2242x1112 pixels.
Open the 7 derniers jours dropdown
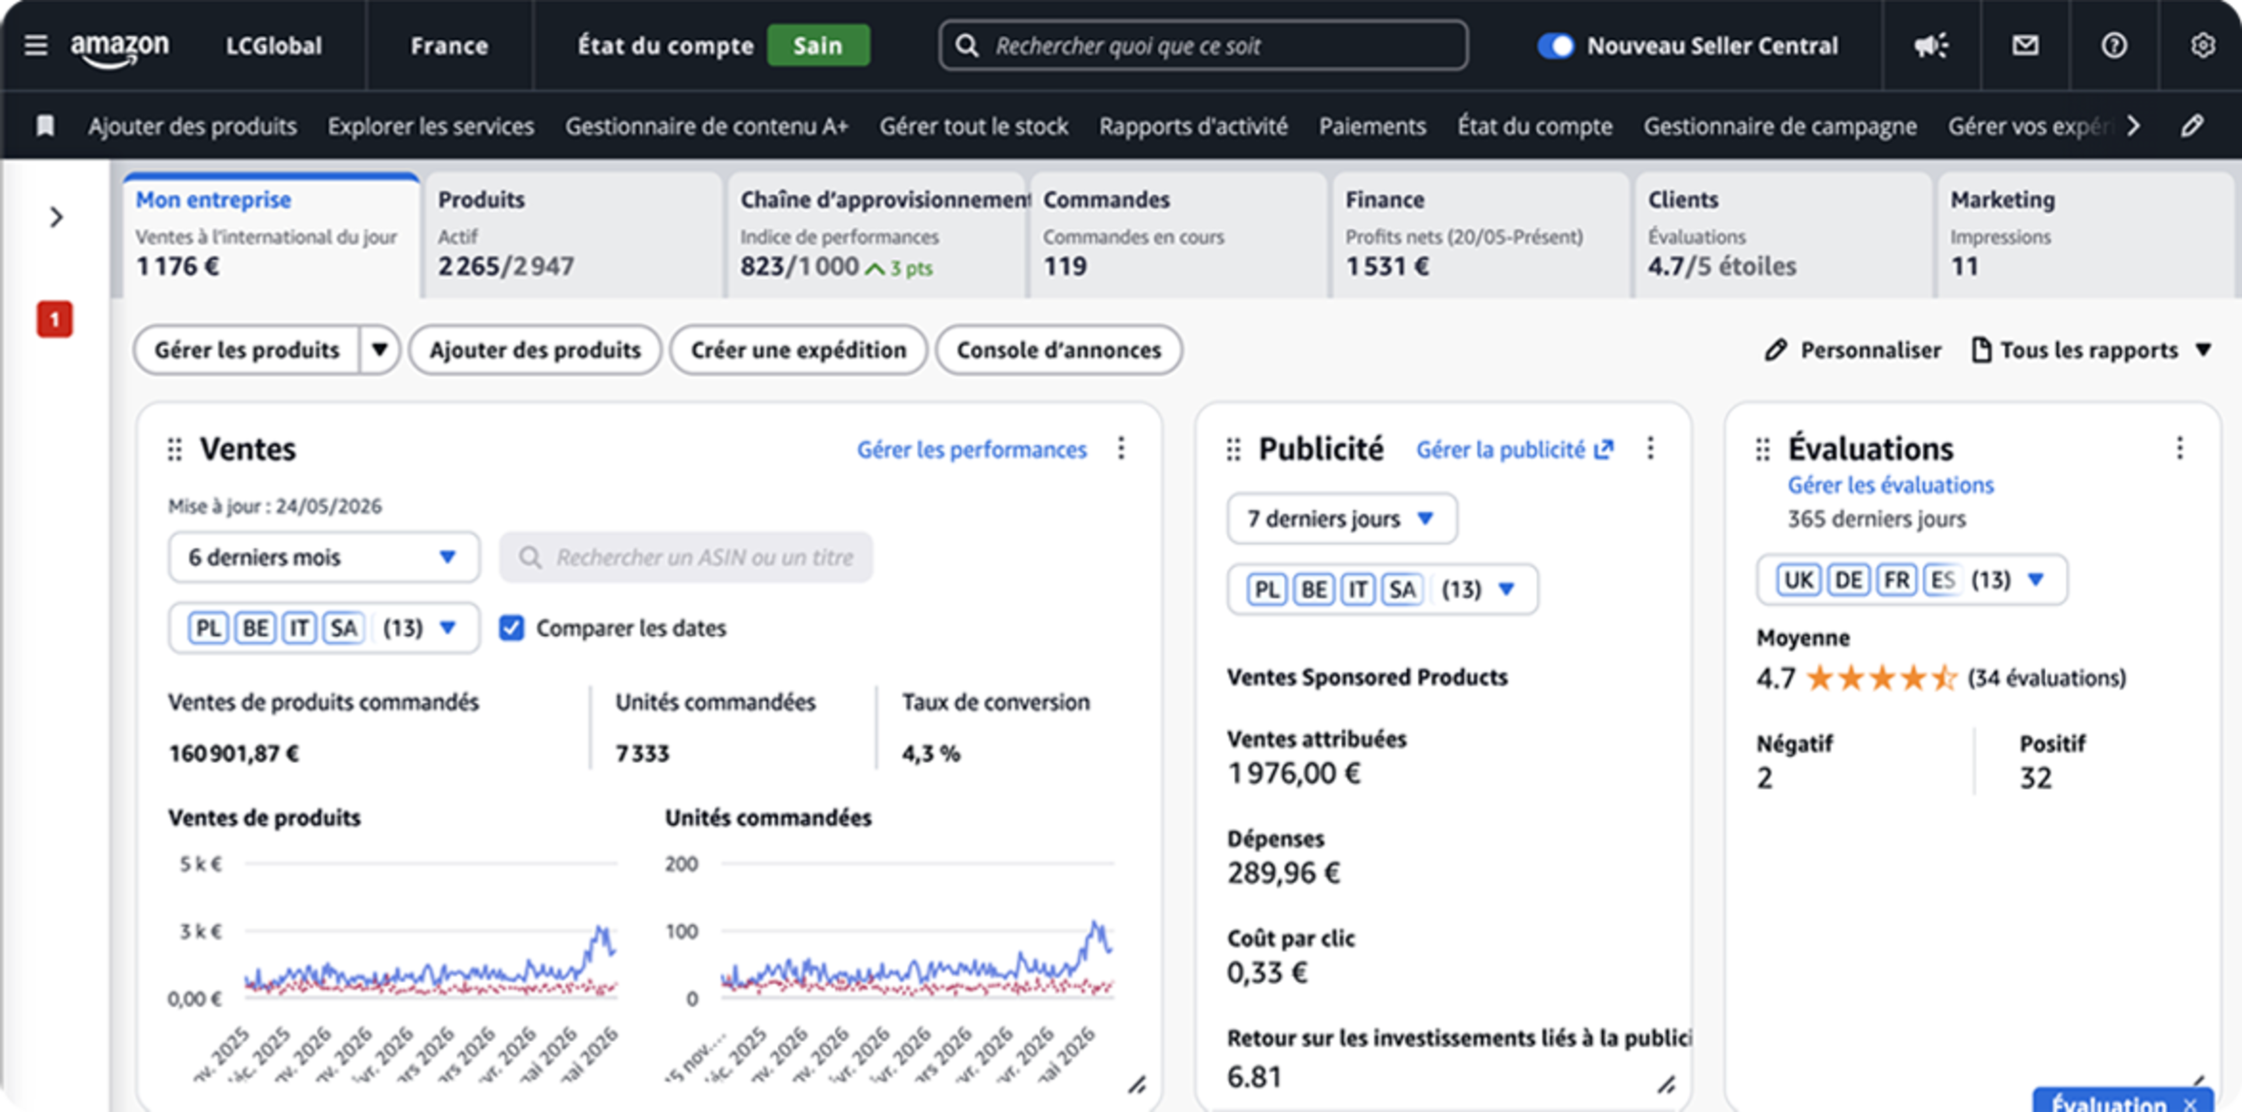pos(1341,518)
